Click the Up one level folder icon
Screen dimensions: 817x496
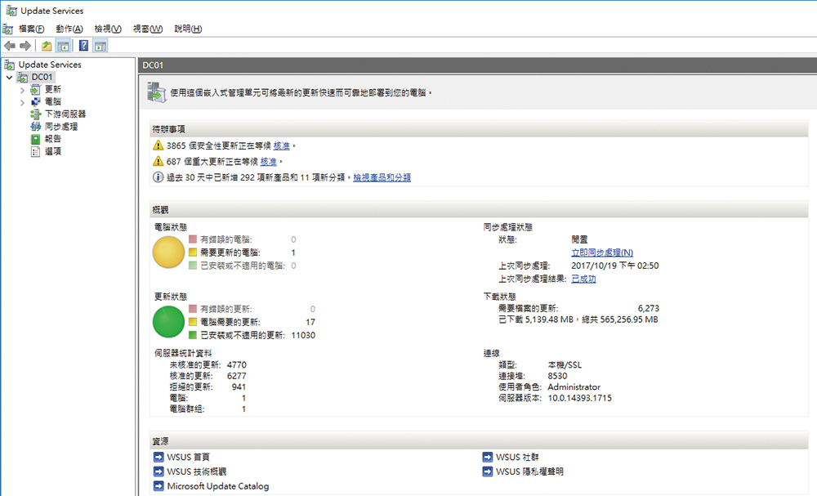point(47,46)
